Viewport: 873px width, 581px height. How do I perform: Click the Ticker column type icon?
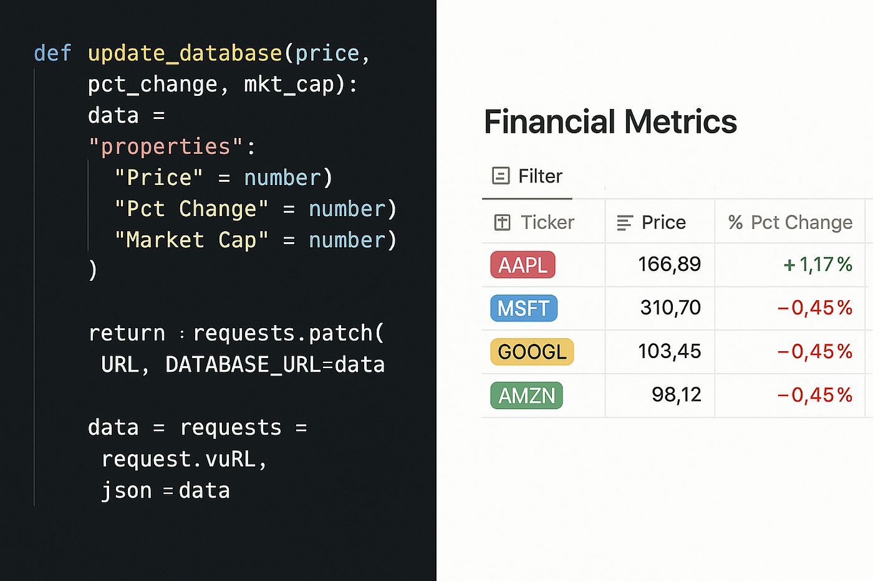click(x=502, y=222)
